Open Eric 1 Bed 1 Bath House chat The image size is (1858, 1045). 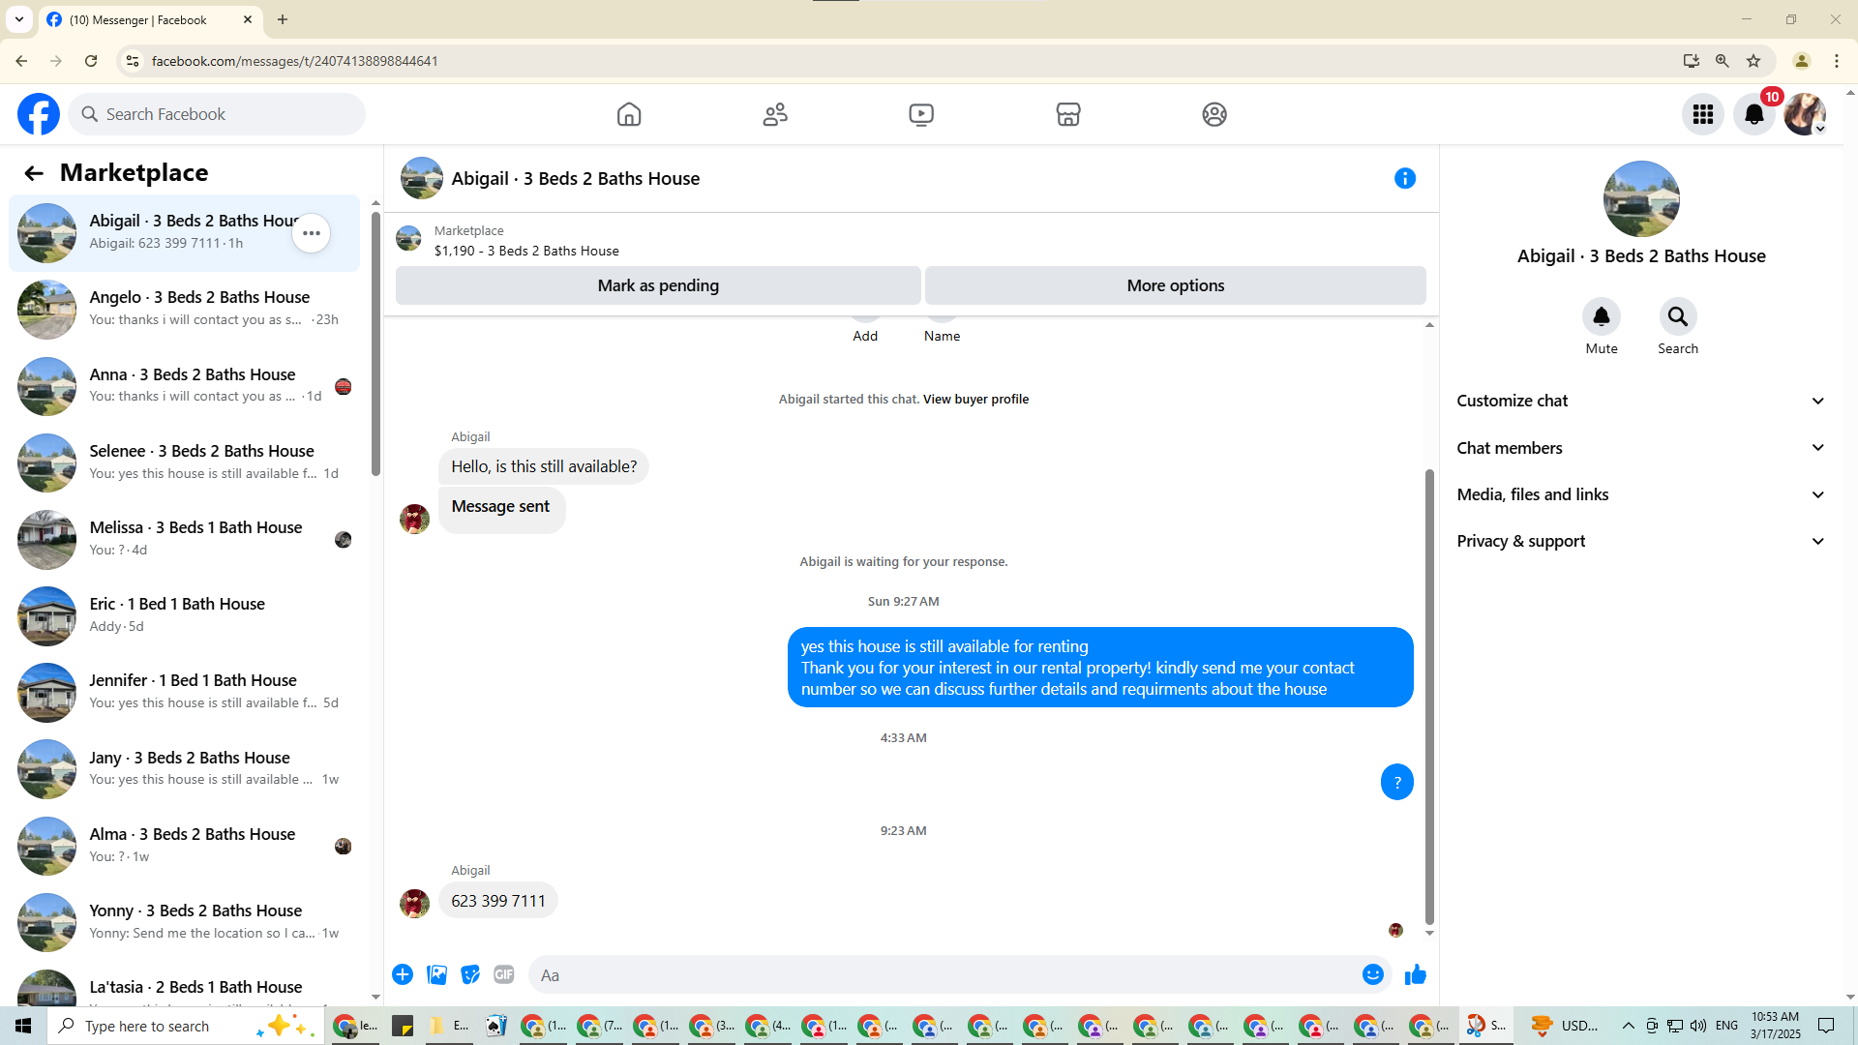(x=184, y=615)
